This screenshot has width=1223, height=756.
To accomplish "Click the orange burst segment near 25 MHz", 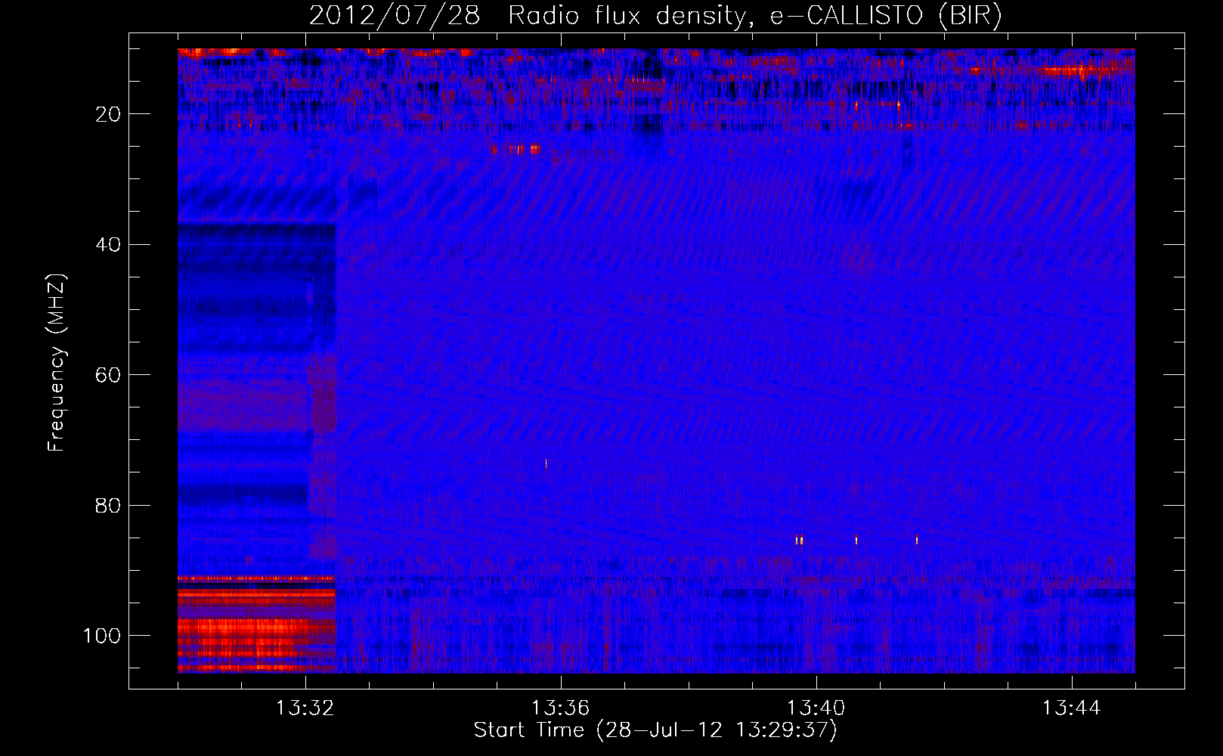I will pyautogui.click(x=516, y=150).
